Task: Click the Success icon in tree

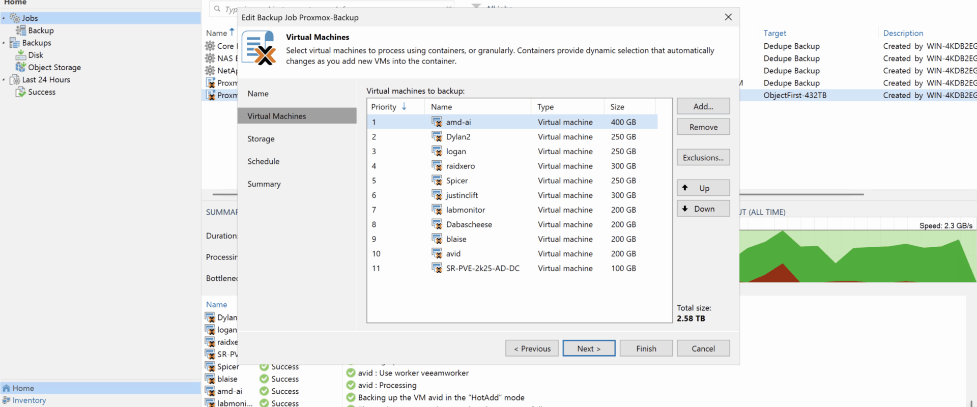Action: pos(21,92)
